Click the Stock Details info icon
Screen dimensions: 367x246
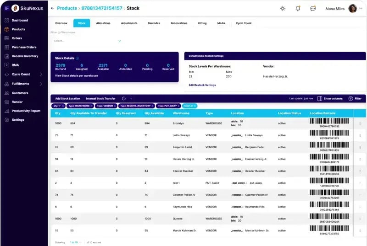pyautogui.click(x=77, y=58)
